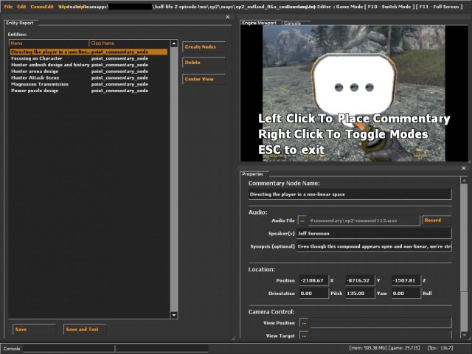
Task: Click the Properties panel scroll-down arrow
Action: coord(464,335)
